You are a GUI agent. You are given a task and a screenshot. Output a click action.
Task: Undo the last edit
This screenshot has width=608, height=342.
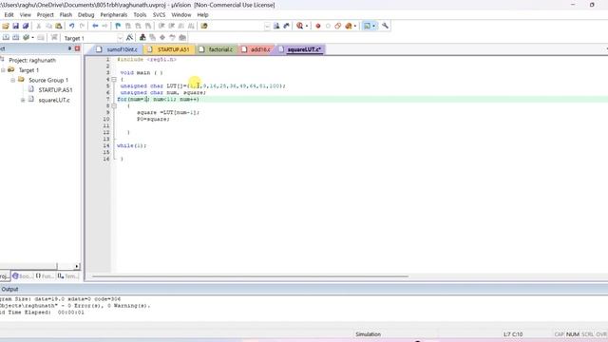click(x=72, y=26)
